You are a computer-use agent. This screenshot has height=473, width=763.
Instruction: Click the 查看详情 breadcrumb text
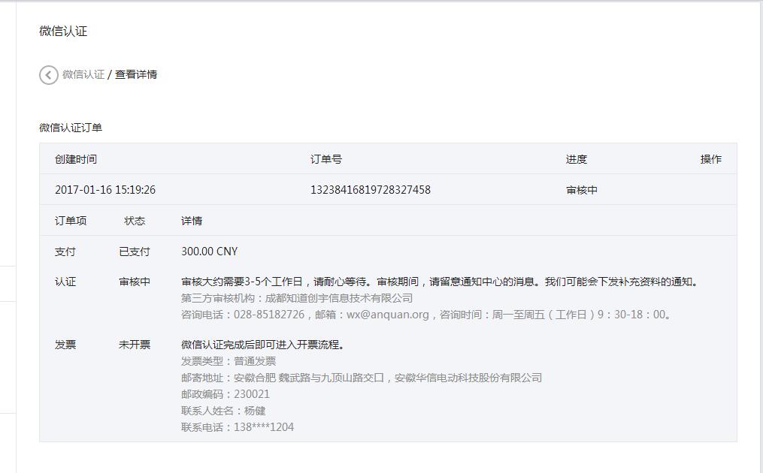[136, 74]
